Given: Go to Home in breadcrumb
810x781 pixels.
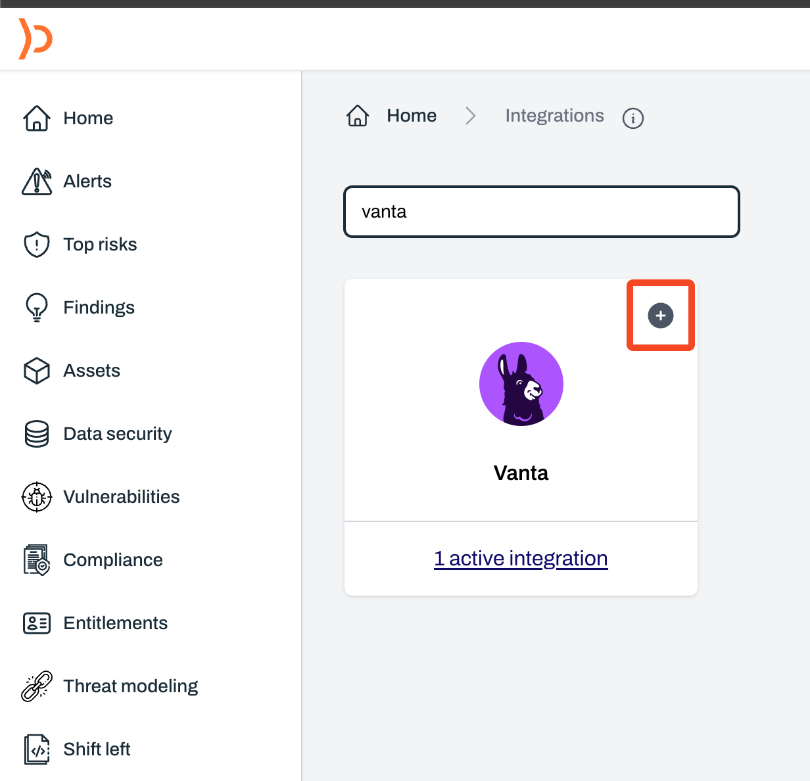Looking at the screenshot, I should click(412, 116).
